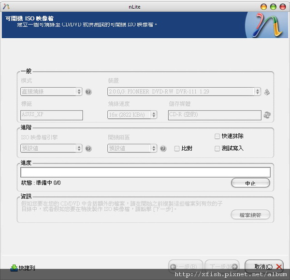Click the 上一步(B) back button
290x280 pixels.
tap(186, 266)
